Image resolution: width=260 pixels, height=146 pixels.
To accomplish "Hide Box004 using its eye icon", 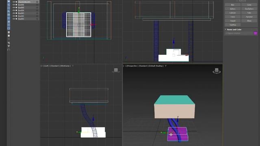I will (14, 11).
